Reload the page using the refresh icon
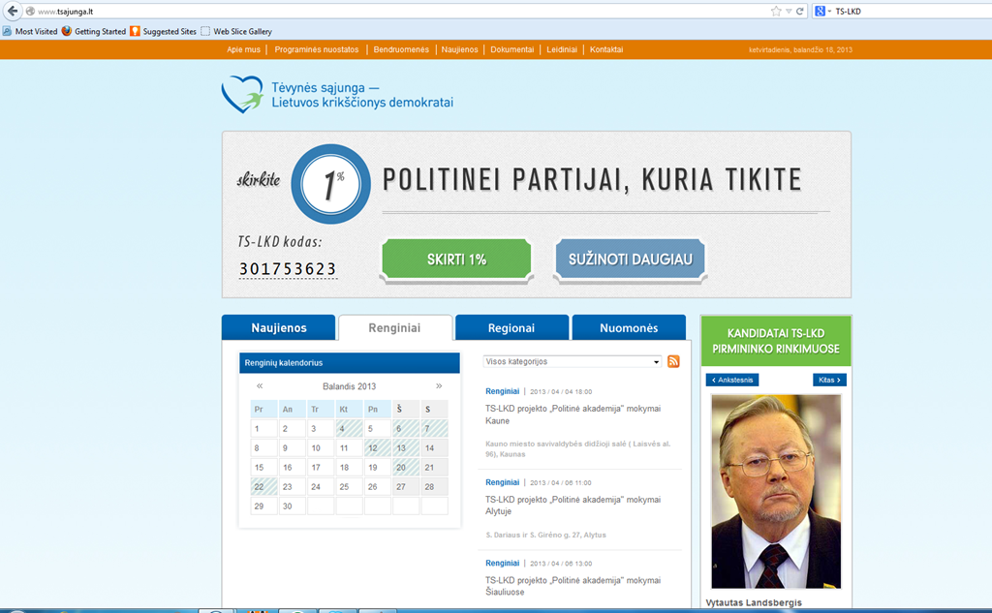Screen dimensions: 992x613 pos(800,12)
